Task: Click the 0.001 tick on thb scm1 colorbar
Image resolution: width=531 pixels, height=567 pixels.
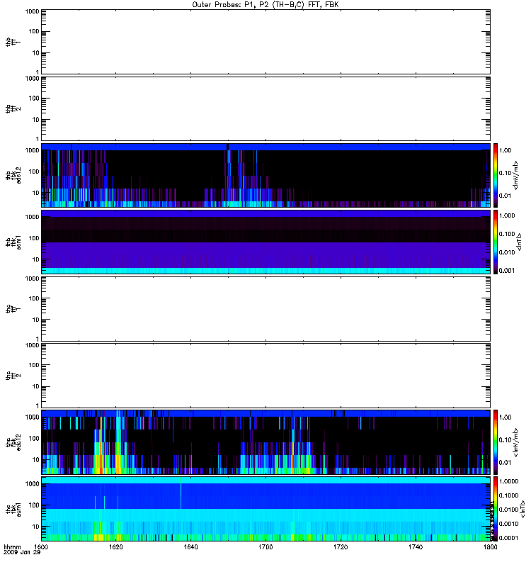Action: (507, 271)
